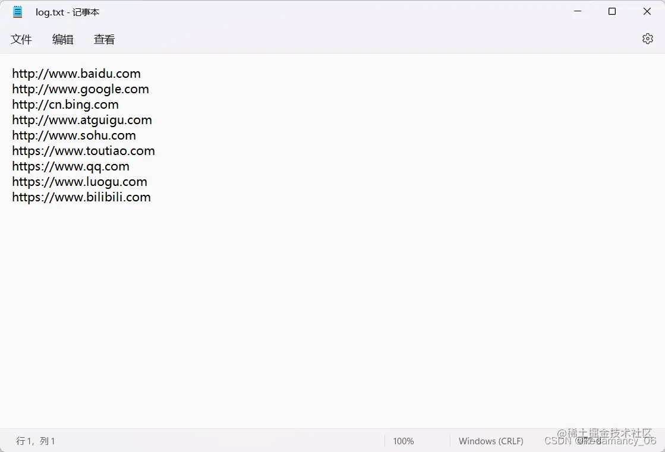Open the 查看 menu
Viewport: 665px width, 452px height.
pos(105,39)
